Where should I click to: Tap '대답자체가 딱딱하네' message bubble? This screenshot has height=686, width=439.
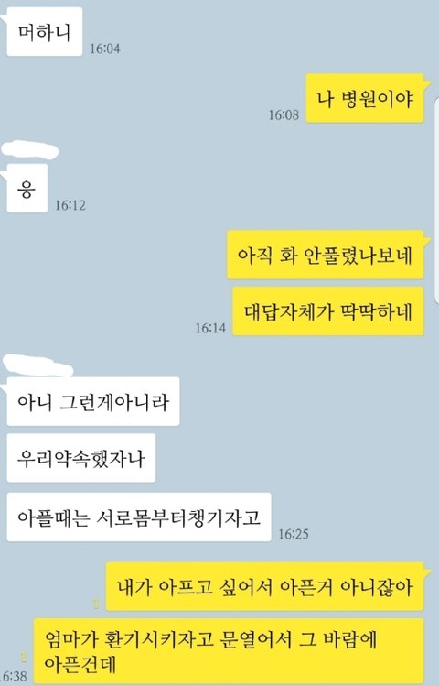click(x=328, y=311)
